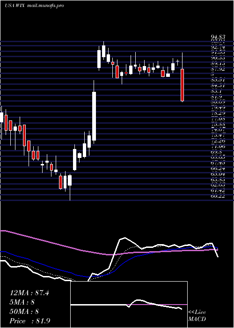Click the 94.83 price axis label
Image resolution: width=234 pixels, height=328 pixels.
click(218, 37)
